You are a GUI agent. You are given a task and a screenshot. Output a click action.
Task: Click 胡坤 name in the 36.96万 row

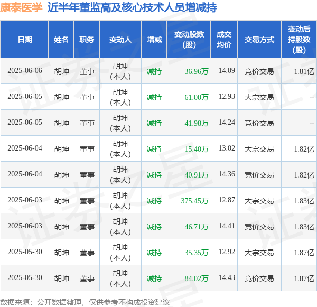tap(61, 71)
